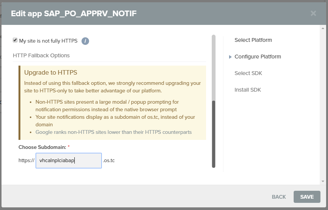The height and width of the screenshot is (210, 328).
Task: Click the '.os.tc' domain suffix text
Action: point(109,161)
